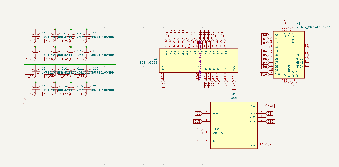This screenshot has height=167, width=339.
Task: Select the GND label below the capacitor bank
Action: tap(24, 103)
